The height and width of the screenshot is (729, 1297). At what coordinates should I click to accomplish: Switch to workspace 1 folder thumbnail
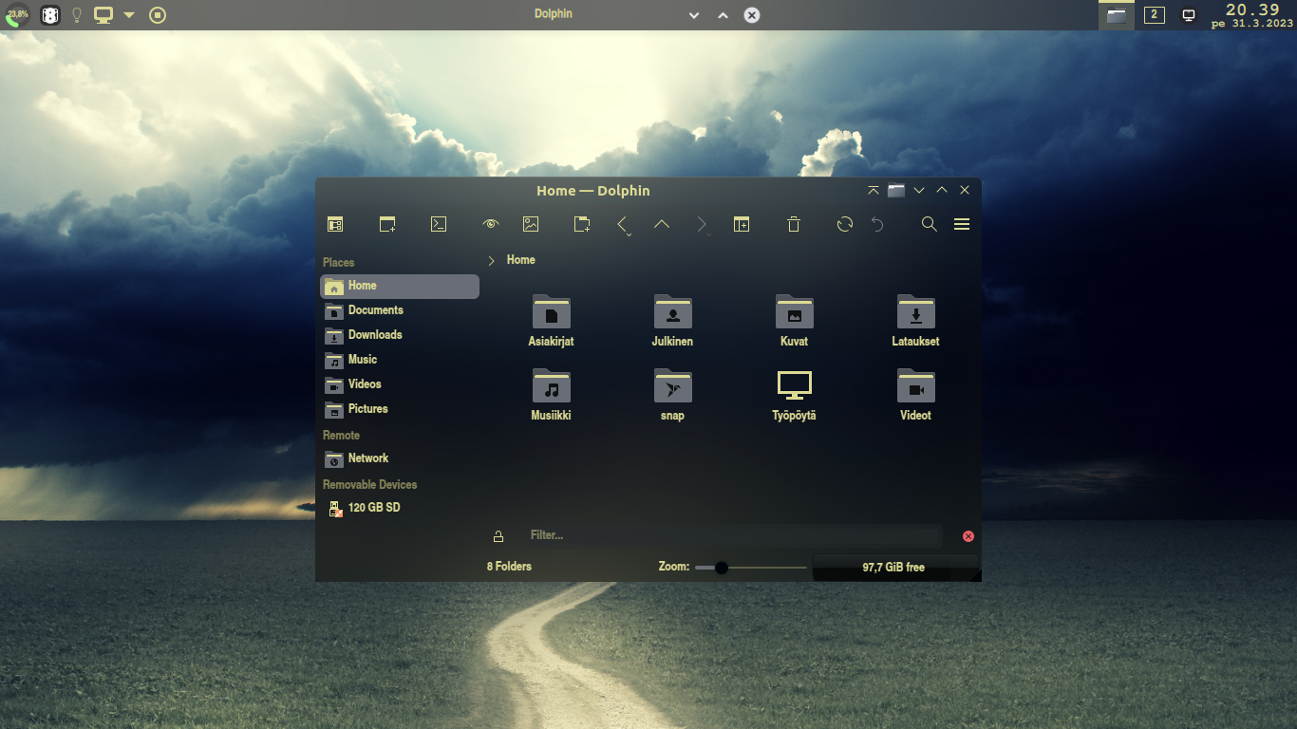[1117, 15]
